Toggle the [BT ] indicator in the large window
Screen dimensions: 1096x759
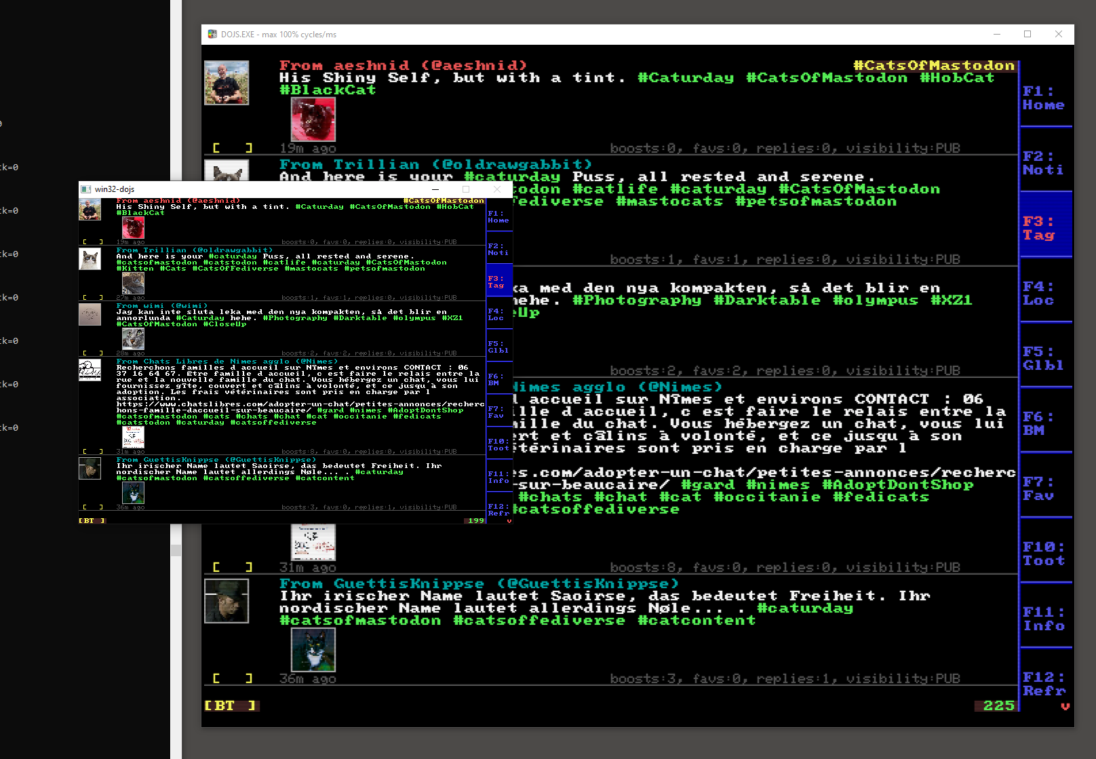pos(231,706)
